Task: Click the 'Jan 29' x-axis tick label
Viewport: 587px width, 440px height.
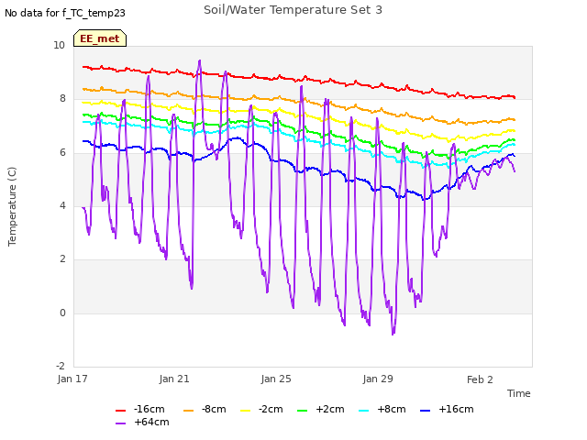Action: (378, 379)
